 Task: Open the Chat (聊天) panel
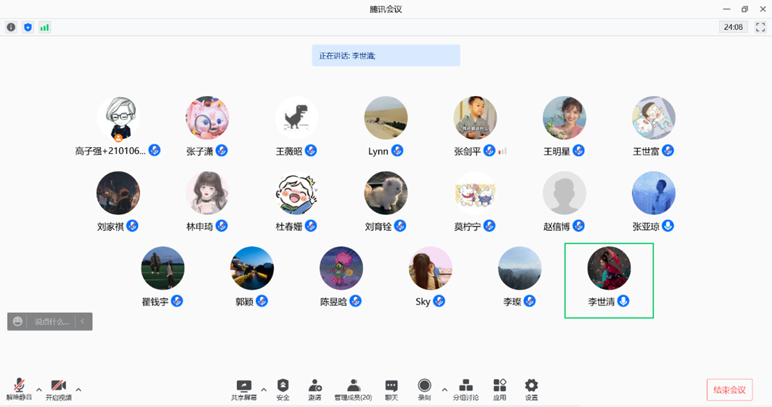(392, 389)
